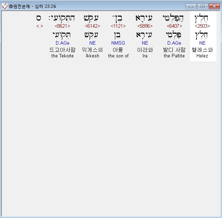Close the 원전분해 window
This screenshot has height=218, width=222.
point(214,6)
